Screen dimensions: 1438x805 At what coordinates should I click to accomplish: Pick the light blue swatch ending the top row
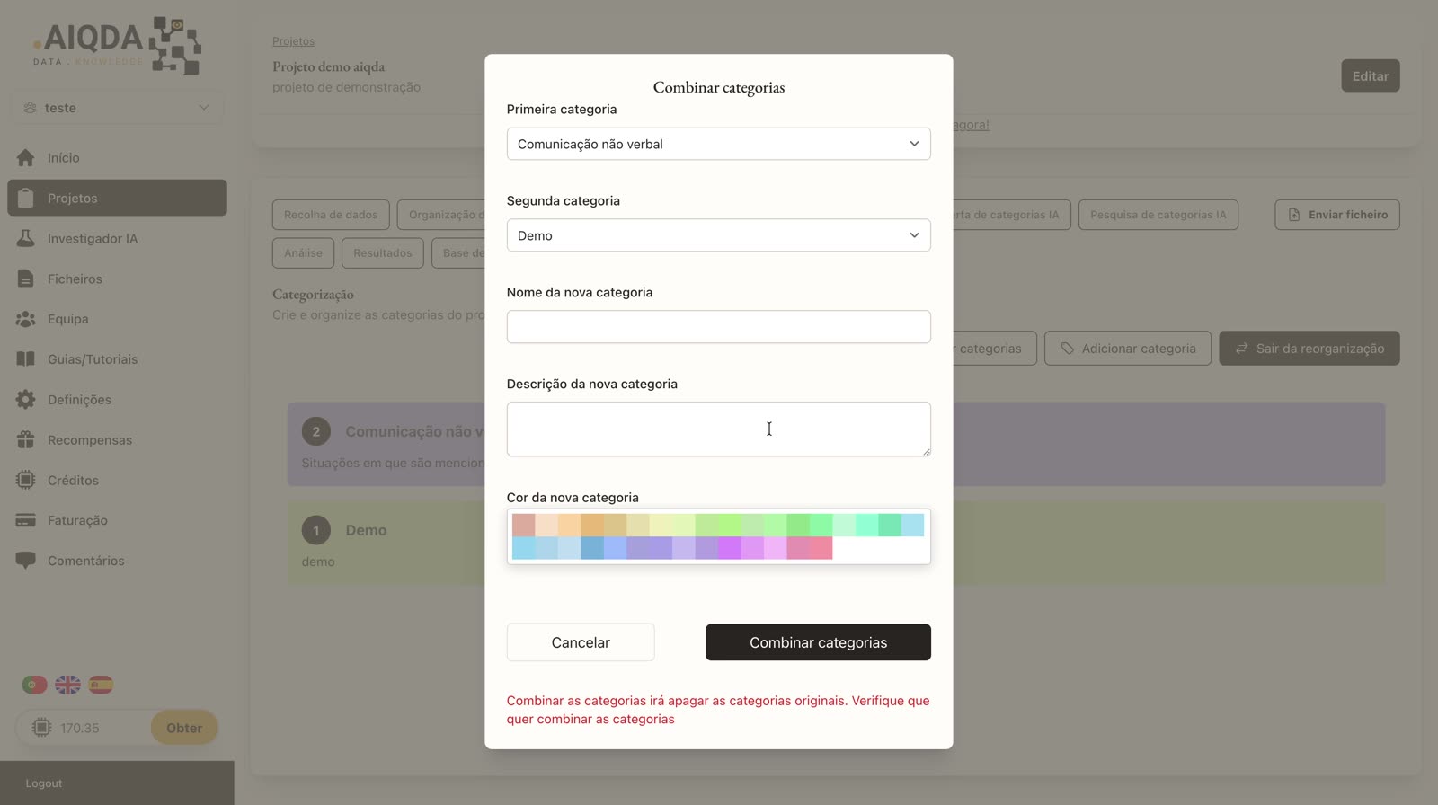912,525
